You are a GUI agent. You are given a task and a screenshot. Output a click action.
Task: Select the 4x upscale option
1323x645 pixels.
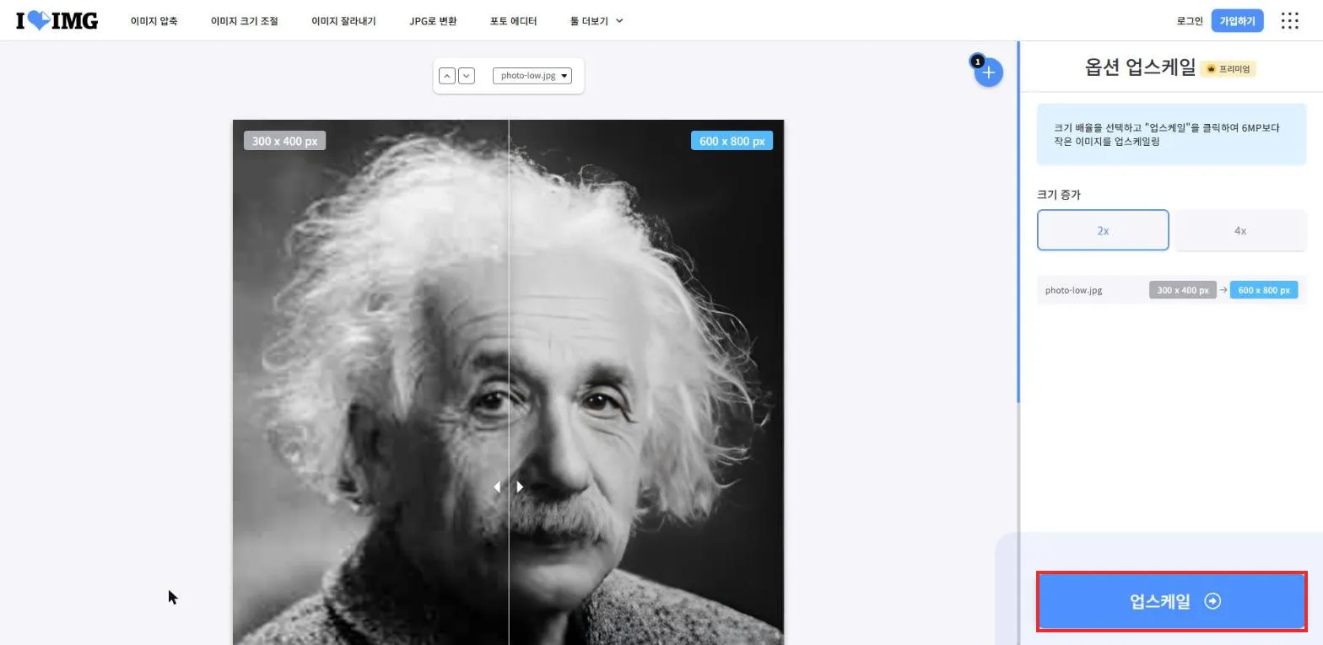[x=1239, y=230]
